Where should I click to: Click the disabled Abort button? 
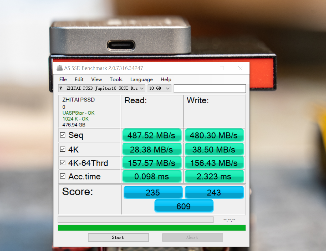click(192, 237)
